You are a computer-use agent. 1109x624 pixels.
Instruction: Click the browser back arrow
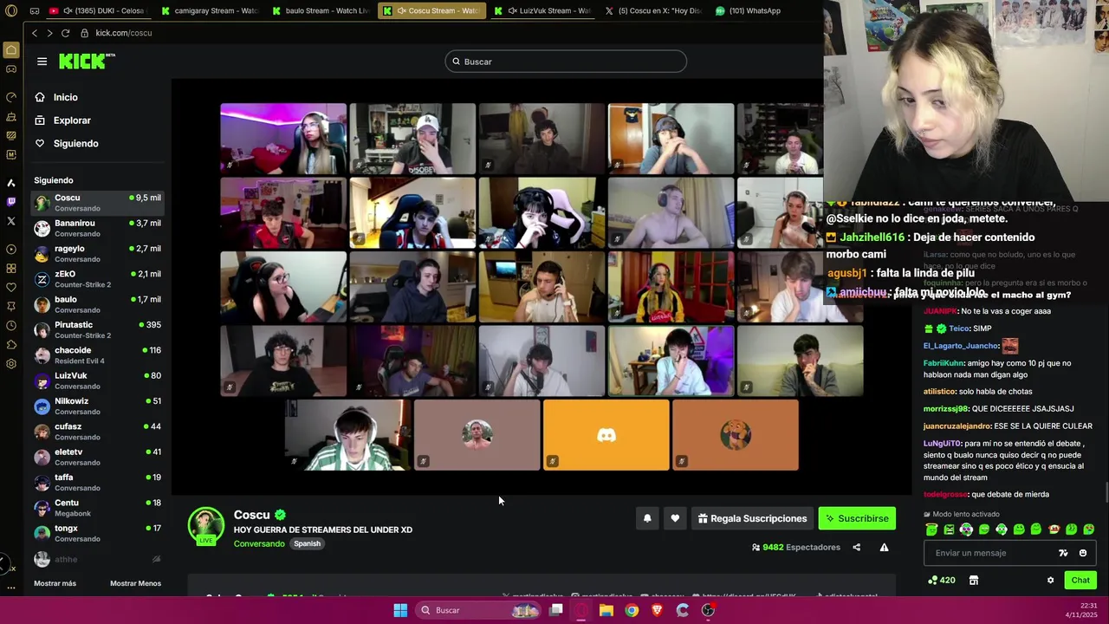coord(35,33)
